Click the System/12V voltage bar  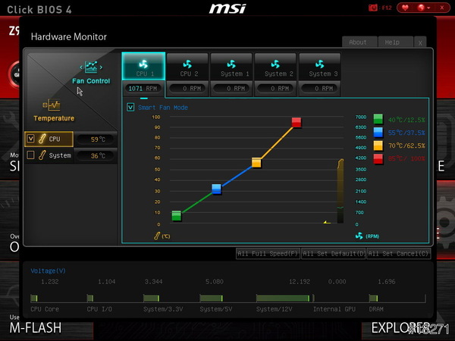tap(283, 298)
